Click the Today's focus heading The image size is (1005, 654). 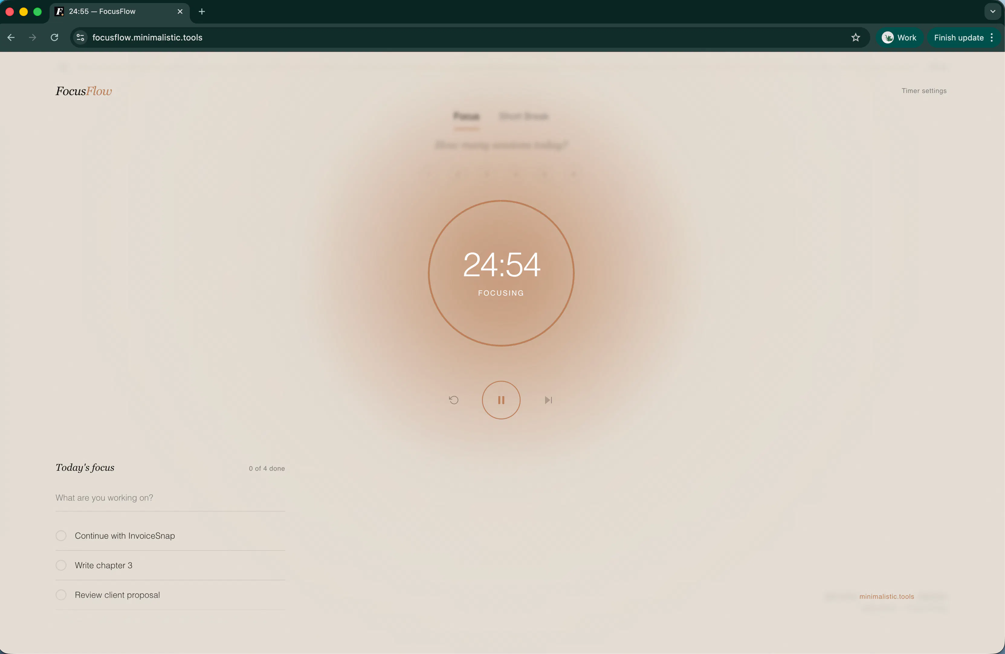(x=85, y=467)
